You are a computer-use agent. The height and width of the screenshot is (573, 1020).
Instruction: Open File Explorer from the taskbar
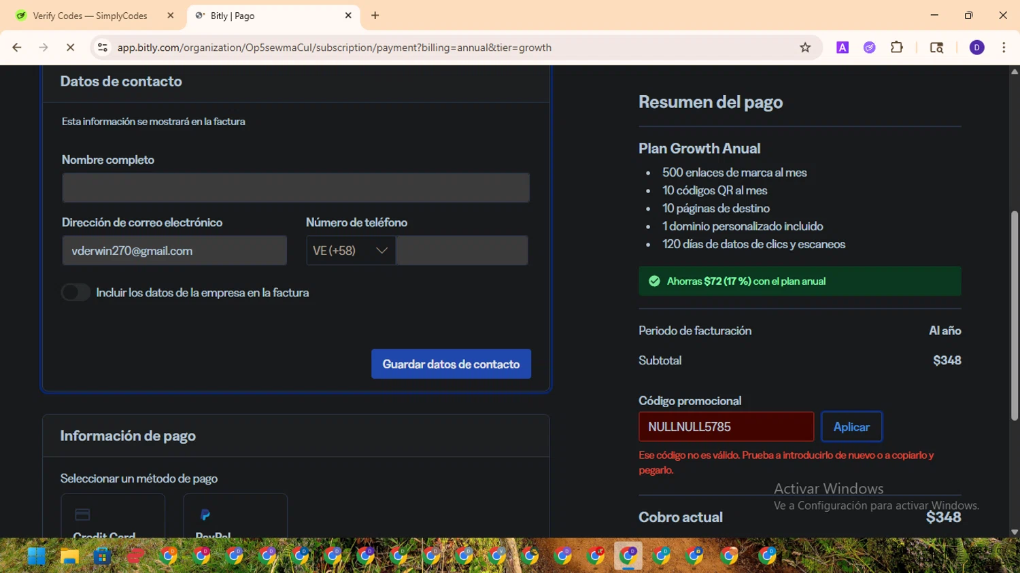(69, 556)
